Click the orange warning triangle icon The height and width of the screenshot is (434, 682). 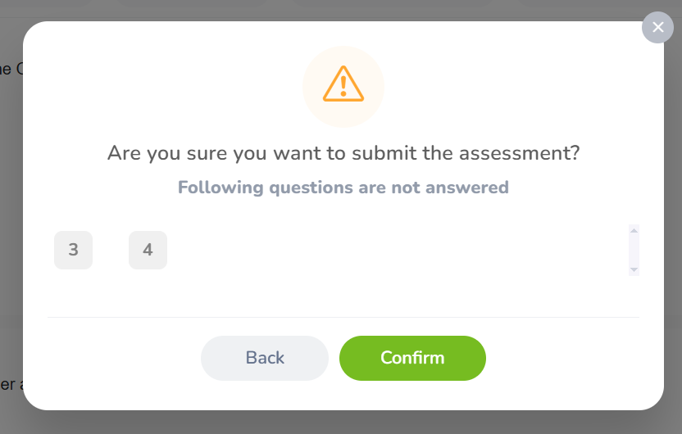click(x=343, y=84)
